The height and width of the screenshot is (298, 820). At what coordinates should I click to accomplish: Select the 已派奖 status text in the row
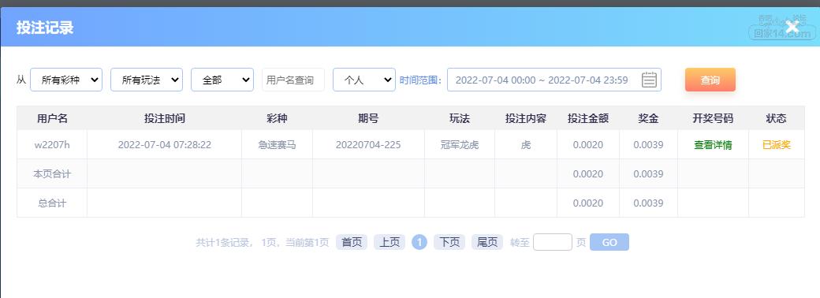pyautogui.click(x=776, y=145)
